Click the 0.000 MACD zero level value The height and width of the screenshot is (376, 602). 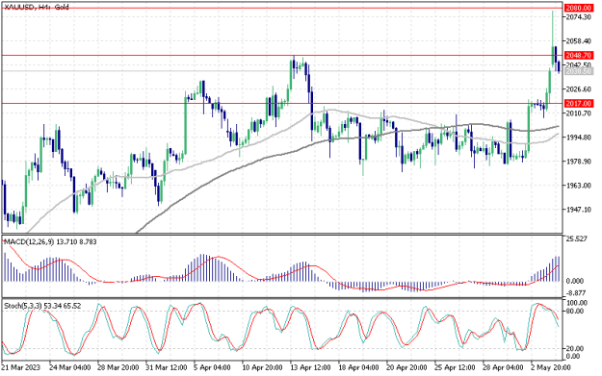click(x=575, y=281)
